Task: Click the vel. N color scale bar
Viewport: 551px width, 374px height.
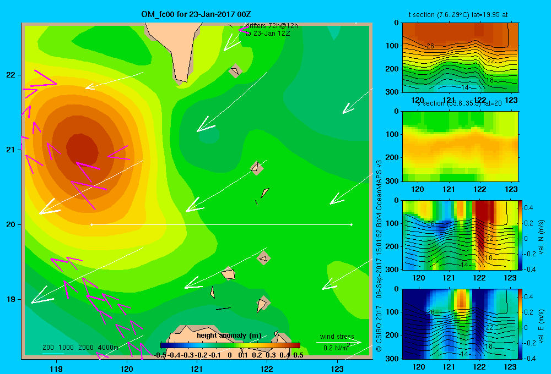Action: 521,235
